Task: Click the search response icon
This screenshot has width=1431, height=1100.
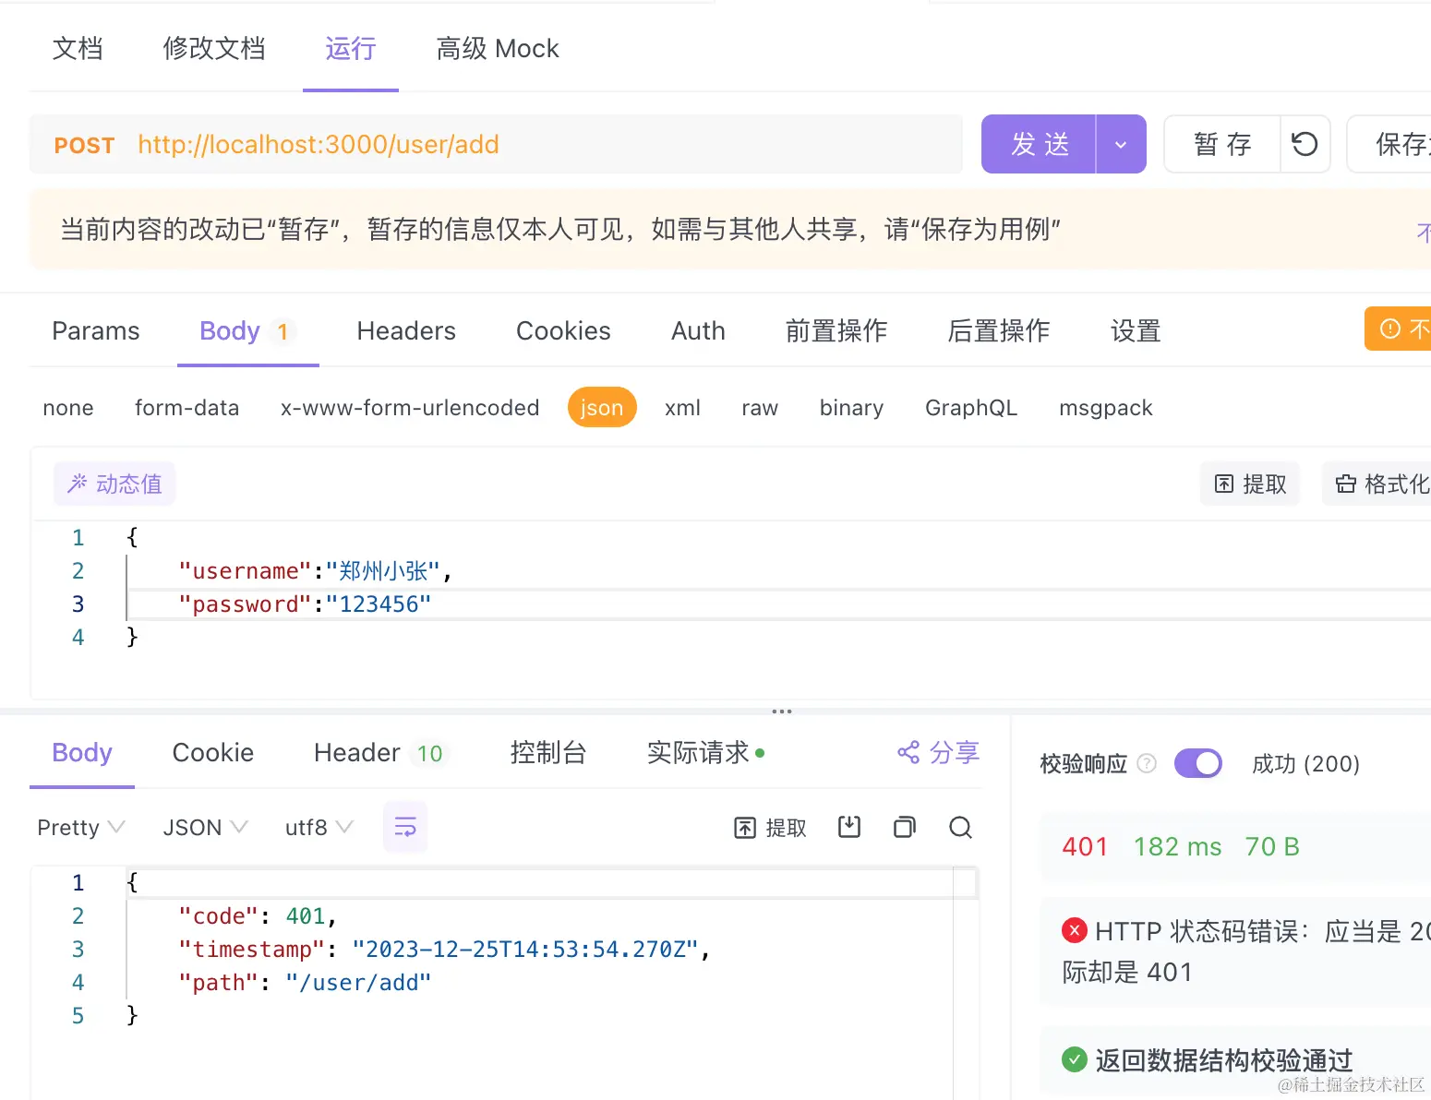Action: (960, 827)
